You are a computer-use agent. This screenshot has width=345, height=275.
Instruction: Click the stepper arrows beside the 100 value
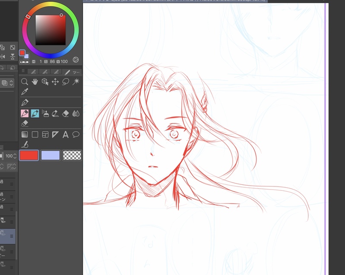coord(15,156)
